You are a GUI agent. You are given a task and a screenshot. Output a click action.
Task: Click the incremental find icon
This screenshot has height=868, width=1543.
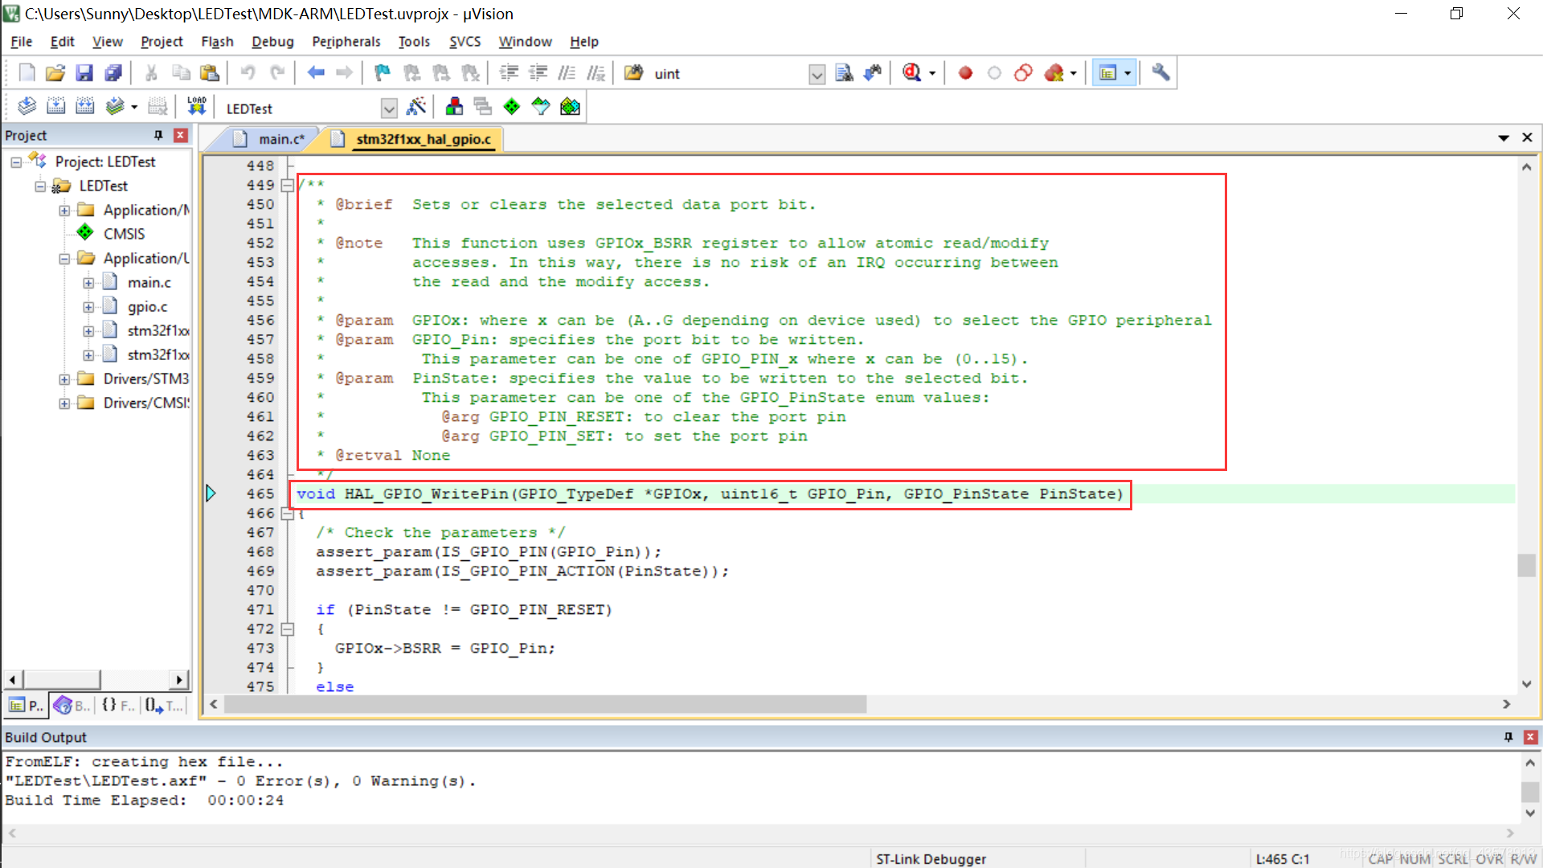(873, 73)
